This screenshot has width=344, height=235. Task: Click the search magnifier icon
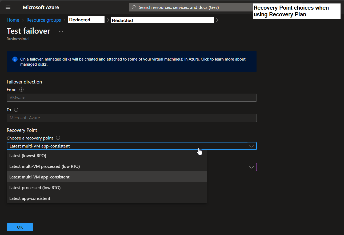point(134,7)
